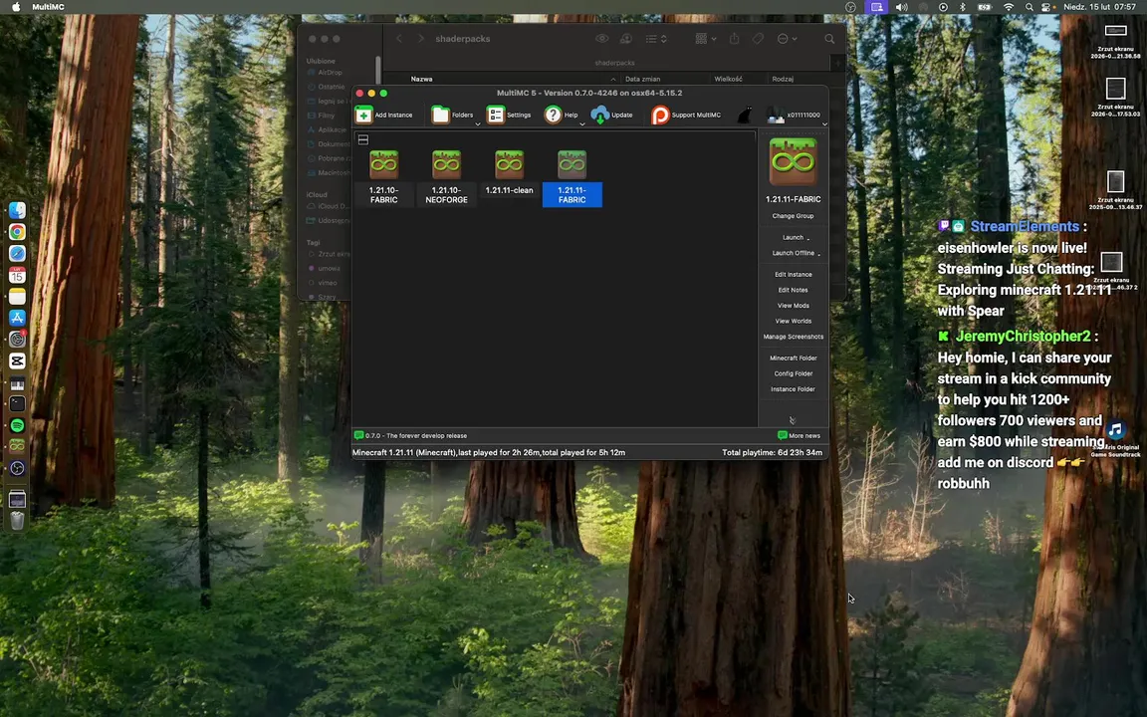1147x717 pixels.
Task: Open the x011111000 account menu
Action: pyautogui.click(x=793, y=115)
